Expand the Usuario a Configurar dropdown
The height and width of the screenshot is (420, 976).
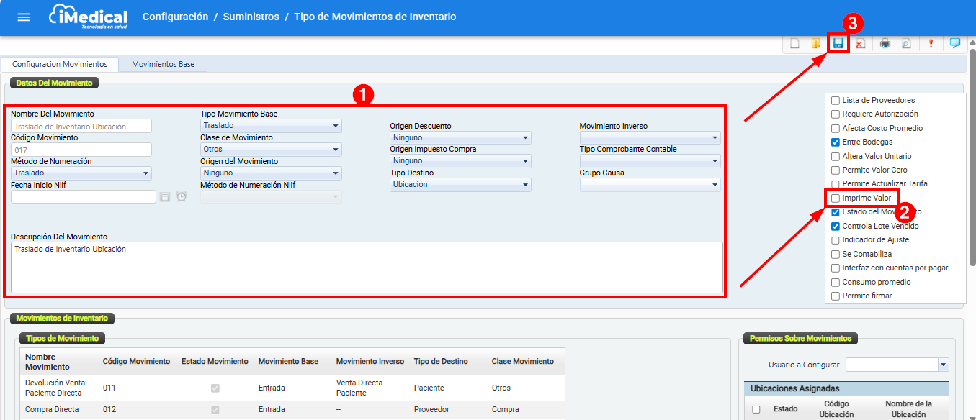coord(943,365)
